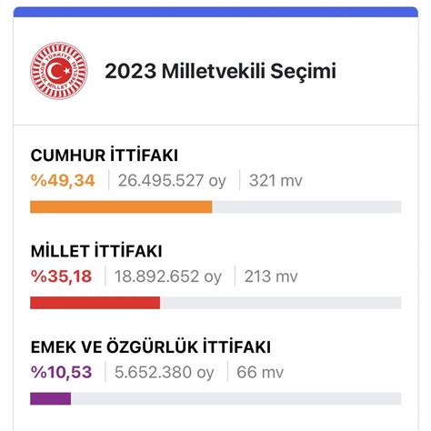
Task: Click the purple %10,53 vote percentage
Action: pyautogui.click(x=61, y=372)
